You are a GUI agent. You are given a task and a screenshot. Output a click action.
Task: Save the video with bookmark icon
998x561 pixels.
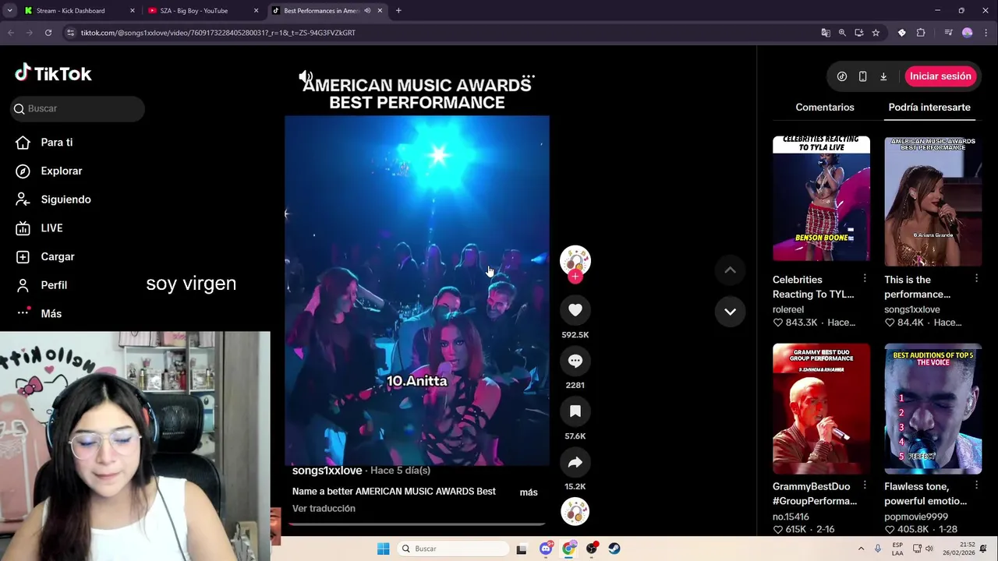(575, 411)
